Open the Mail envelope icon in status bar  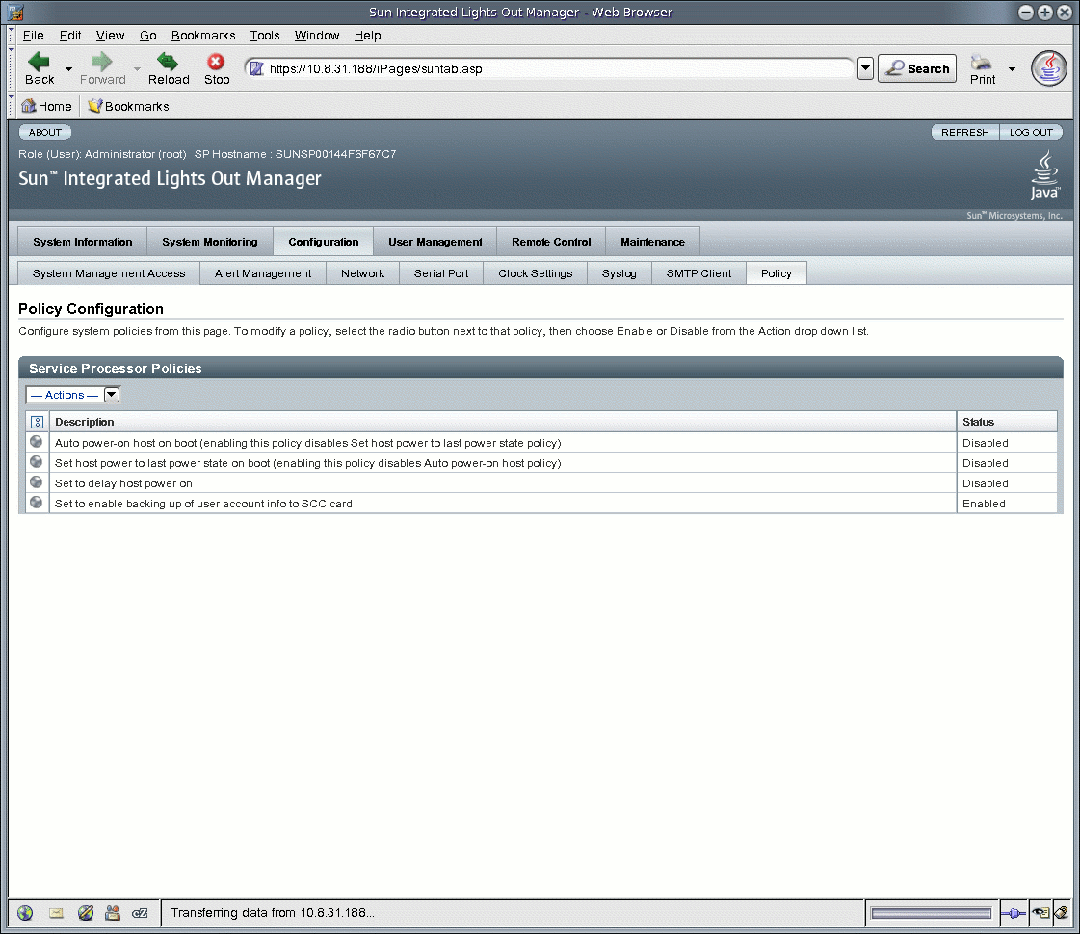[x=56, y=913]
